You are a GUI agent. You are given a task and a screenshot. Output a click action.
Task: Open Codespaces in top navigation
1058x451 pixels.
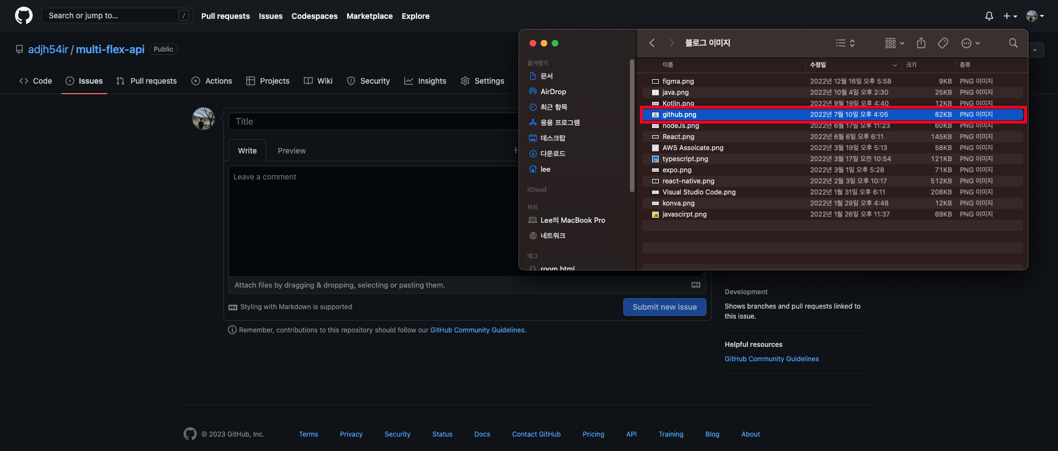click(314, 16)
